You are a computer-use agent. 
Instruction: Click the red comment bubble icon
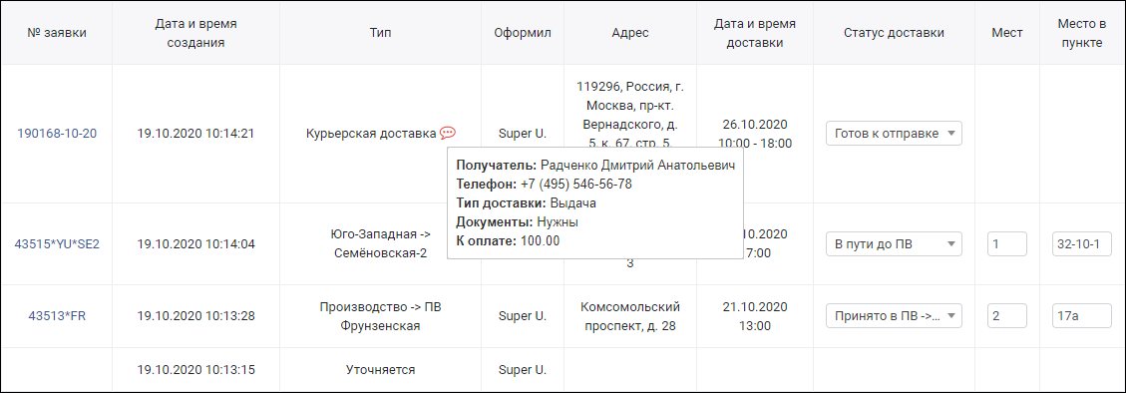(x=448, y=133)
